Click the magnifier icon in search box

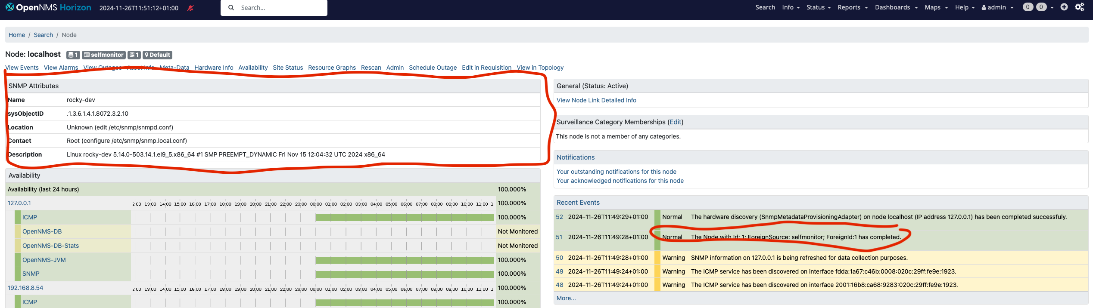coord(231,8)
